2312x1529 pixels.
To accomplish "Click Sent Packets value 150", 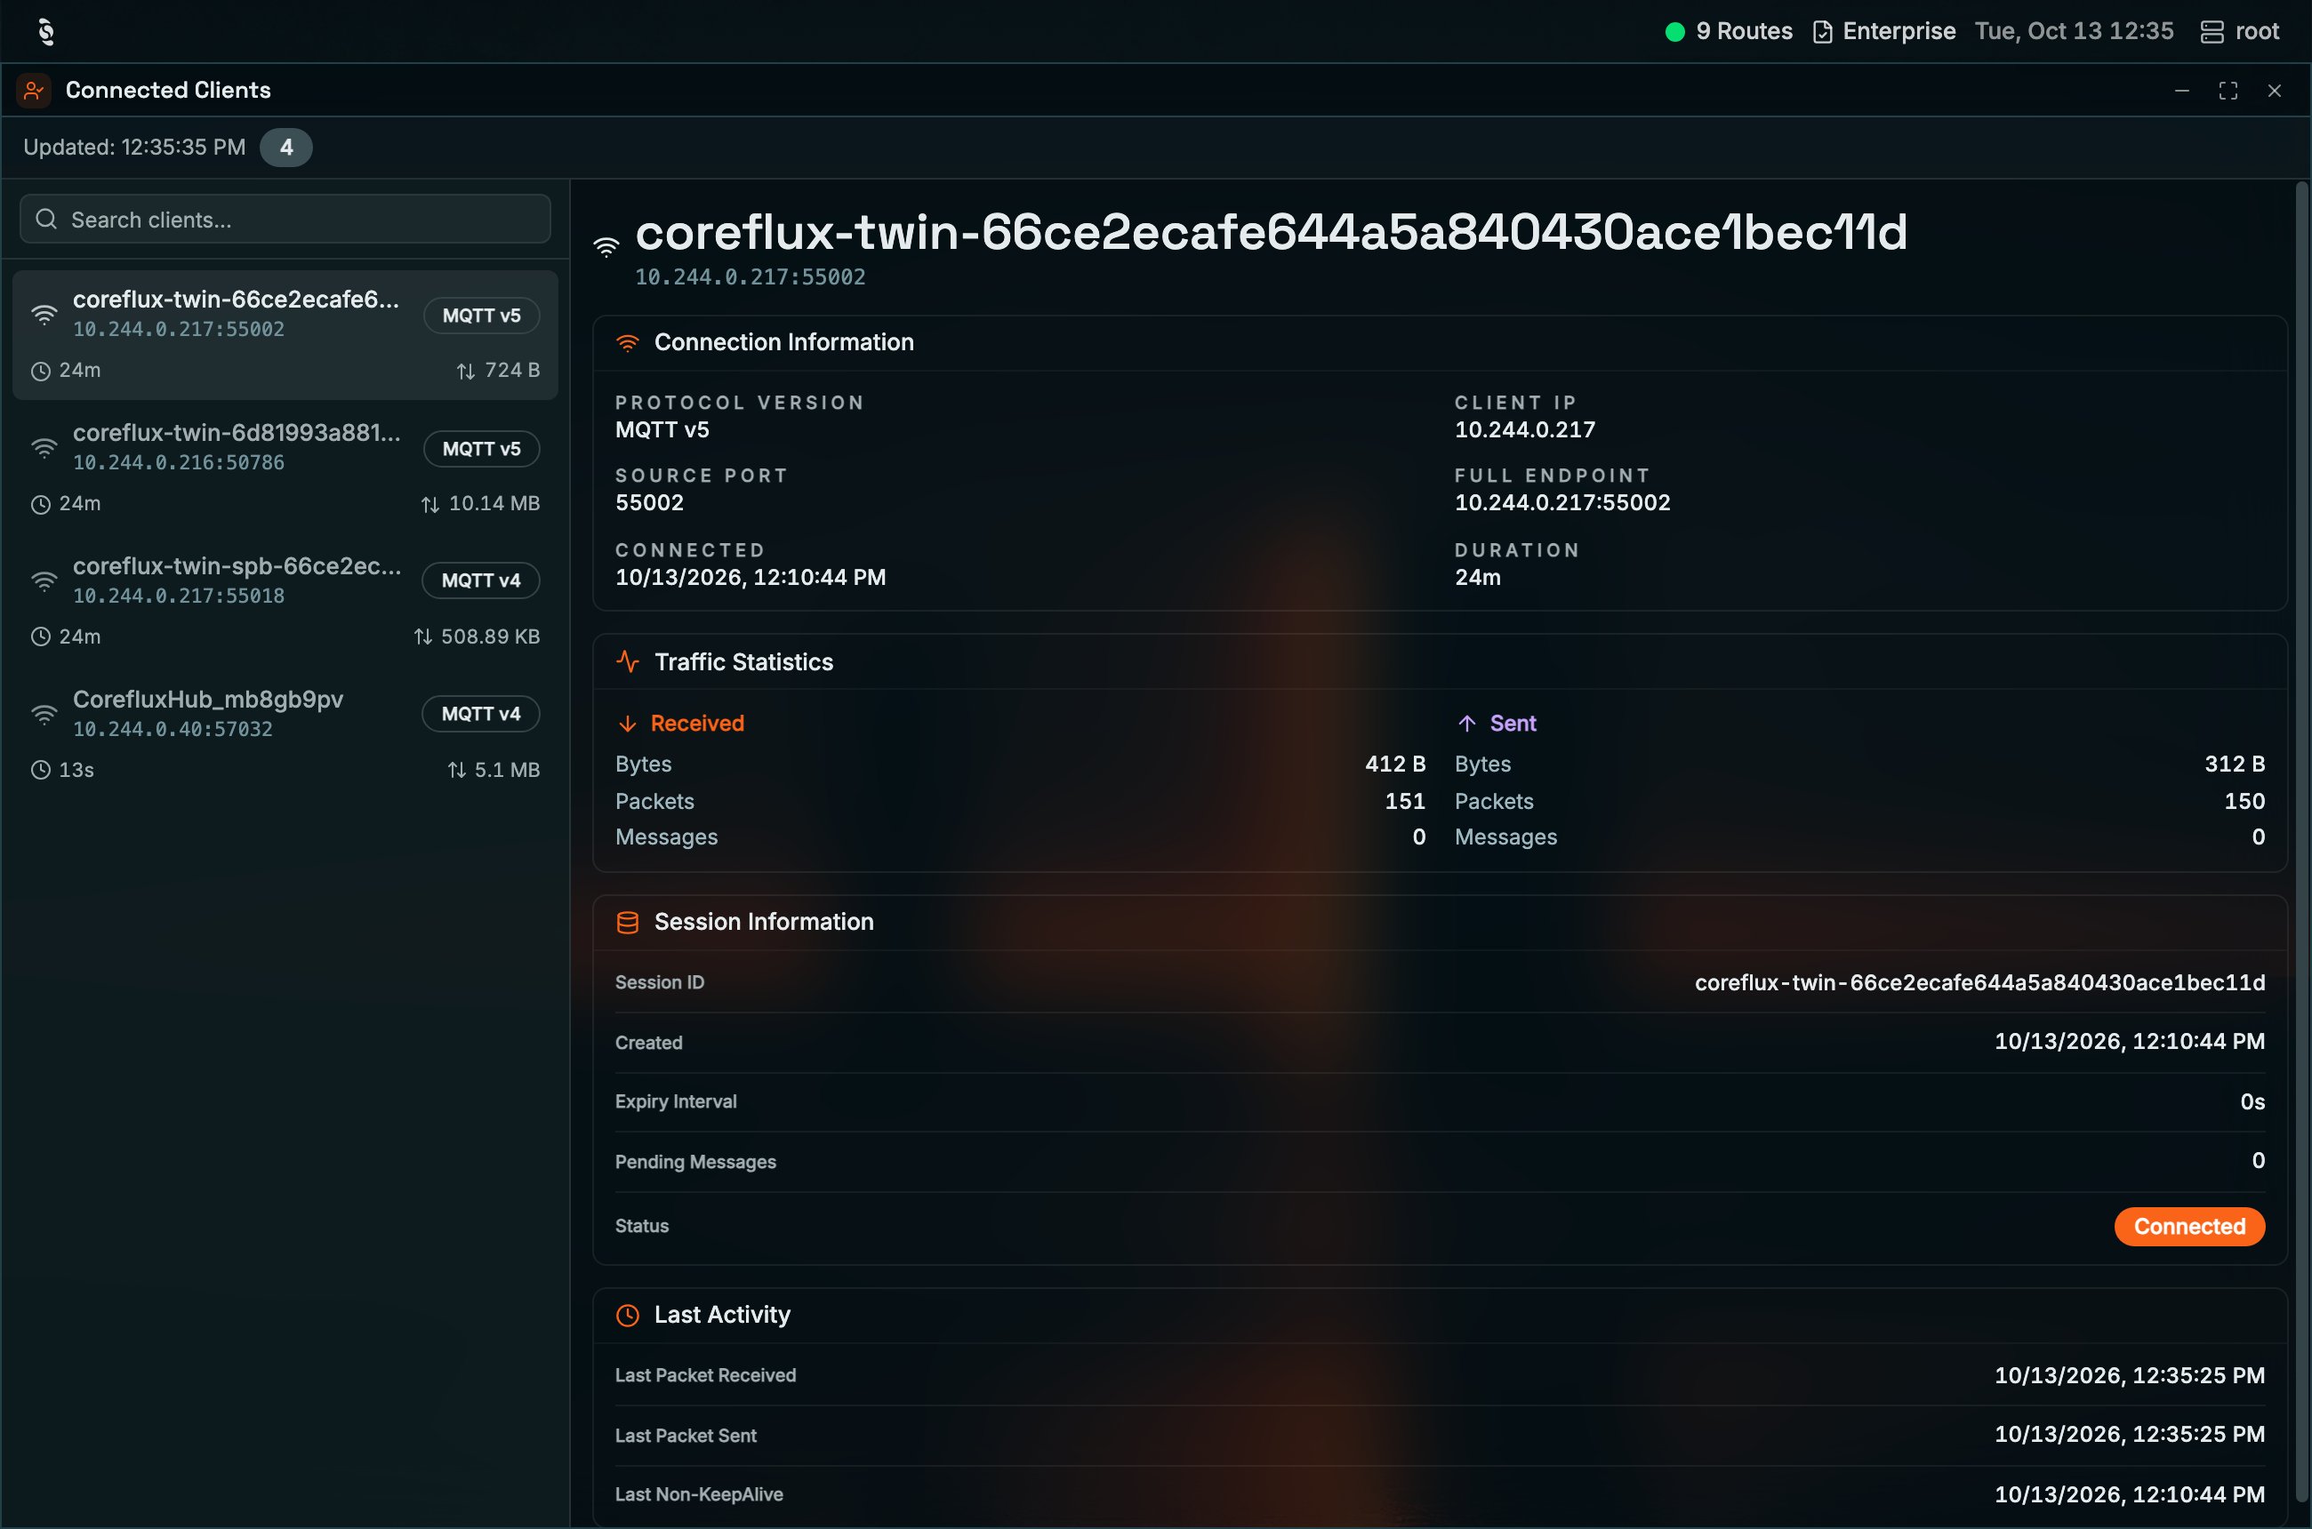I will click(x=2244, y=802).
